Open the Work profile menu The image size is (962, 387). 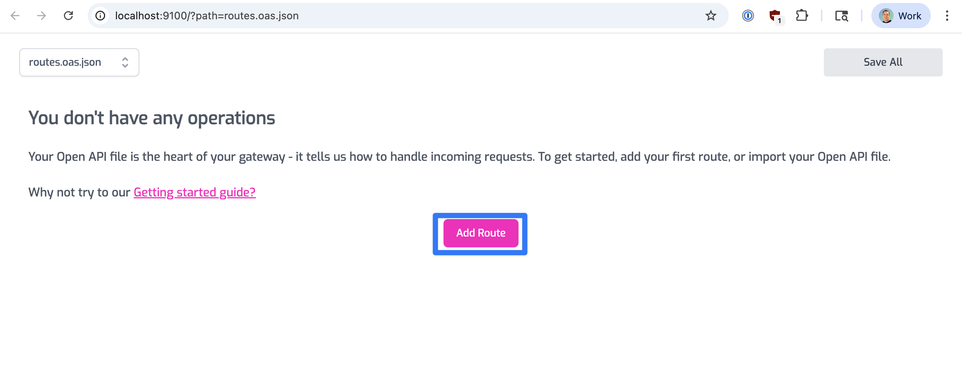click(900, 16)
